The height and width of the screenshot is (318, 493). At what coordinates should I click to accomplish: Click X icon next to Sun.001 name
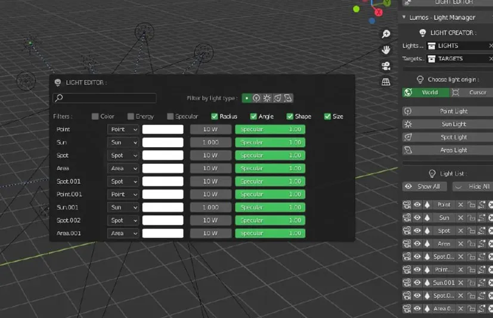461,283
